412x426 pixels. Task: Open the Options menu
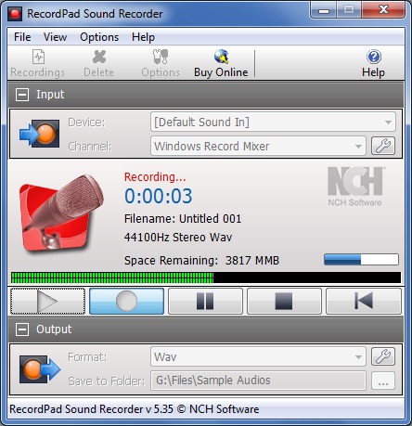click(99, 37)
